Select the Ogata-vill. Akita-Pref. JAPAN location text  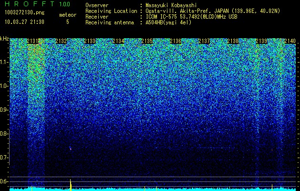213,11
